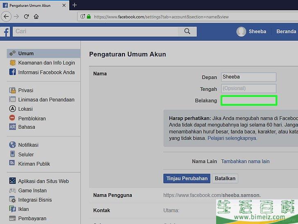298x224 pixels.
Task: Click the Kontak row
Action: [x=194, y=210]
